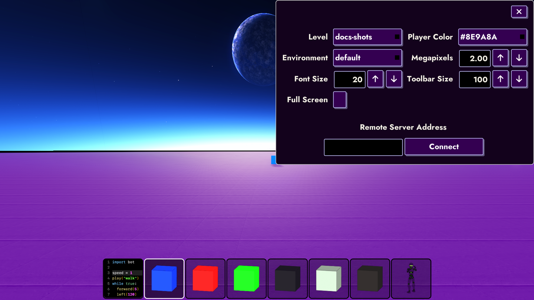Focus the Remote Server Address field
Viewport: 534px width, 300px height.
363,147
